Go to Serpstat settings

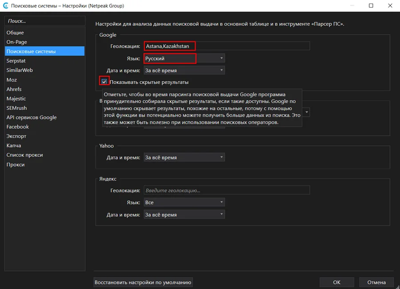pos(44,61)
